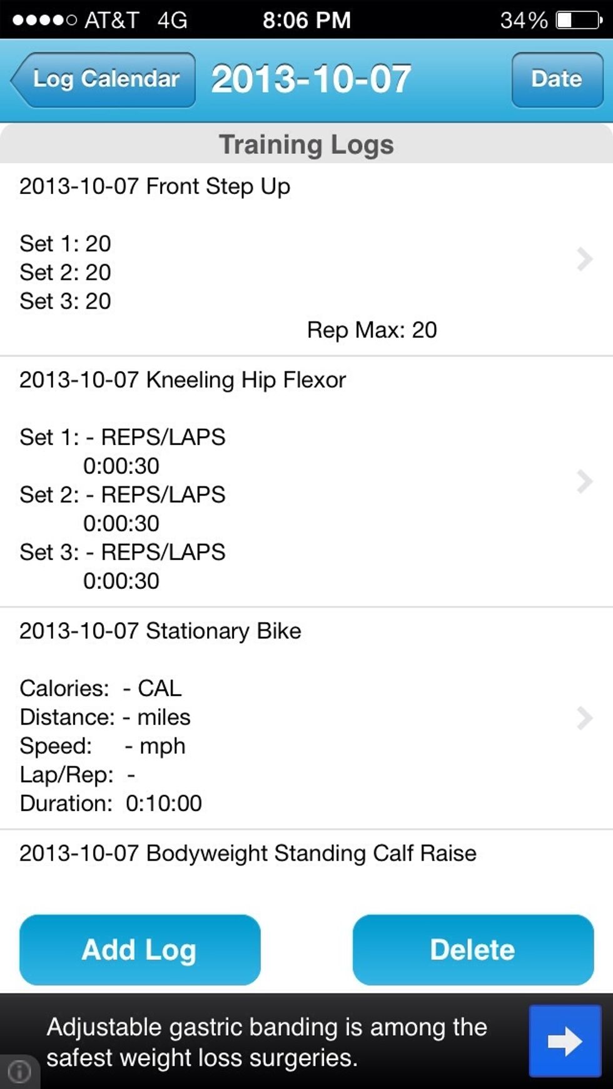Tap the Rep Max: 20 text
The image size is (613, 1089).
pyautogui.click(x=372, y=330)
